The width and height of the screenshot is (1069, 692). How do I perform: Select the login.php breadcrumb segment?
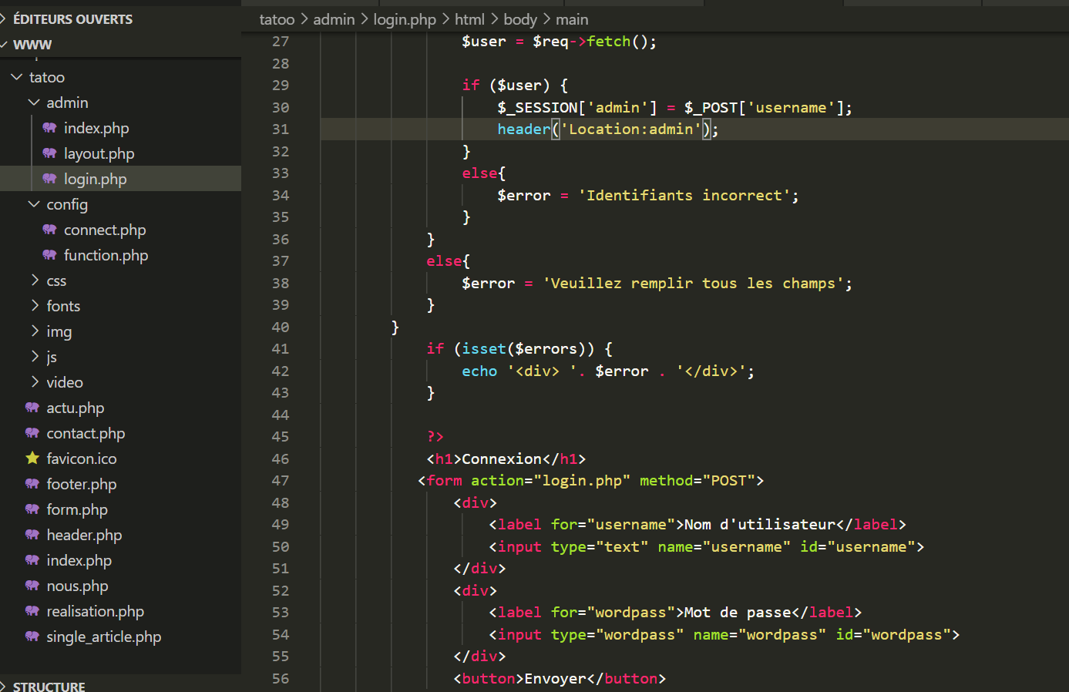(x=405, y=19)
